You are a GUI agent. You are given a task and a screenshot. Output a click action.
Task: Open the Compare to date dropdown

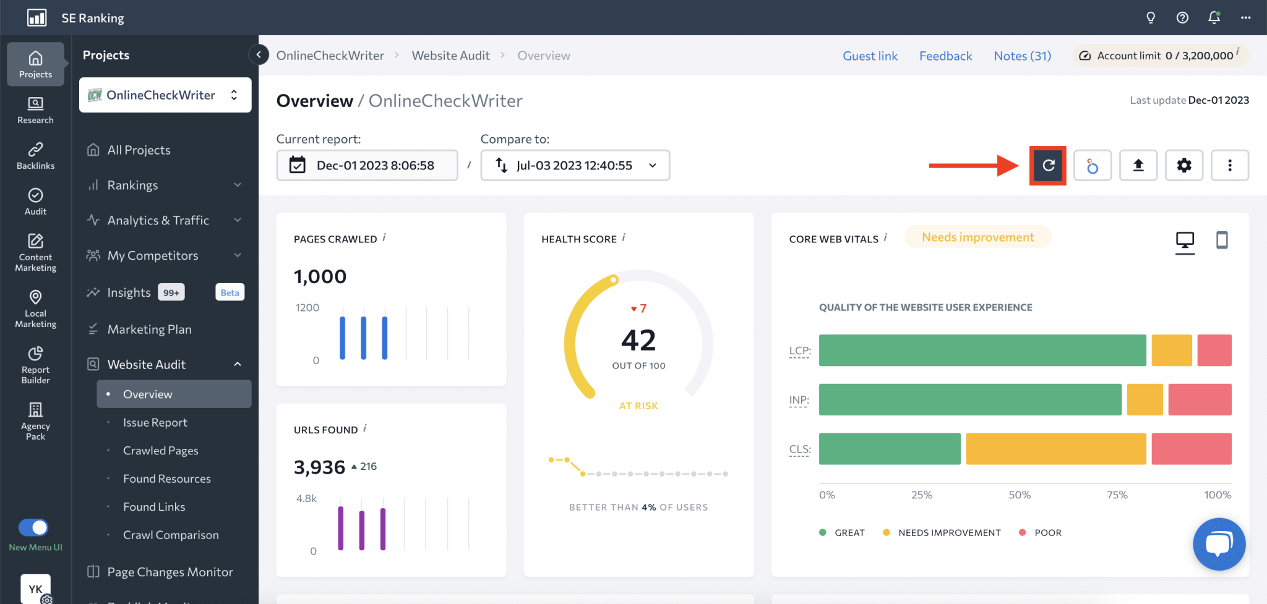click(575, 165)
